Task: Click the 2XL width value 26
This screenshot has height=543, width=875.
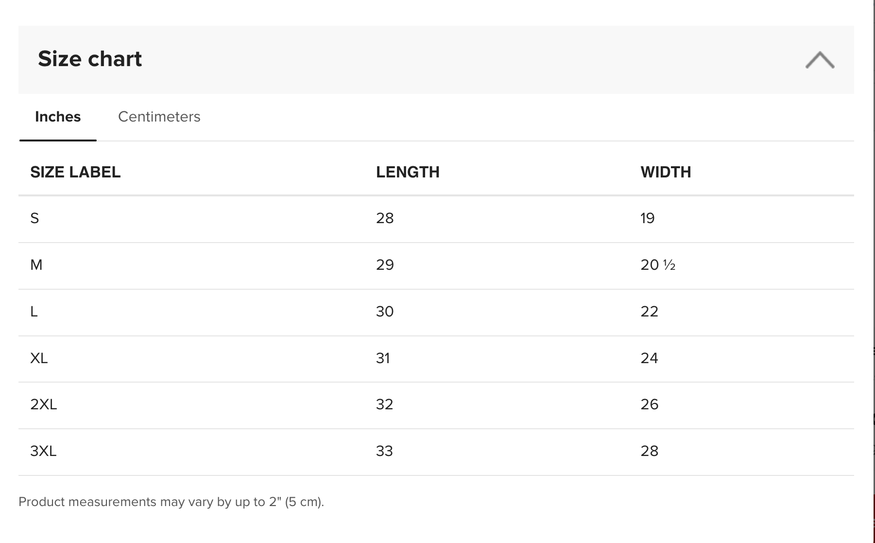Action: [649, 404]
